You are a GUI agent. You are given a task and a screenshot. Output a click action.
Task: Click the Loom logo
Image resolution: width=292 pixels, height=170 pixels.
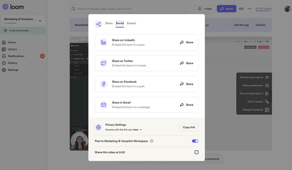(13, 7)
